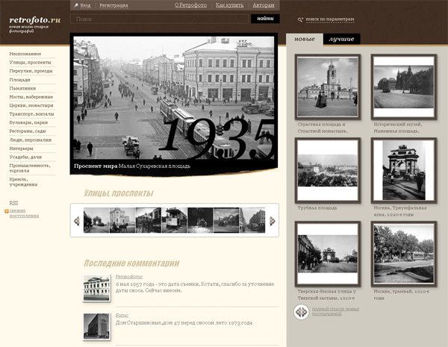Screen dimensions: 448x347
Task: Select Интерьеры category
Action: point(21,149)
